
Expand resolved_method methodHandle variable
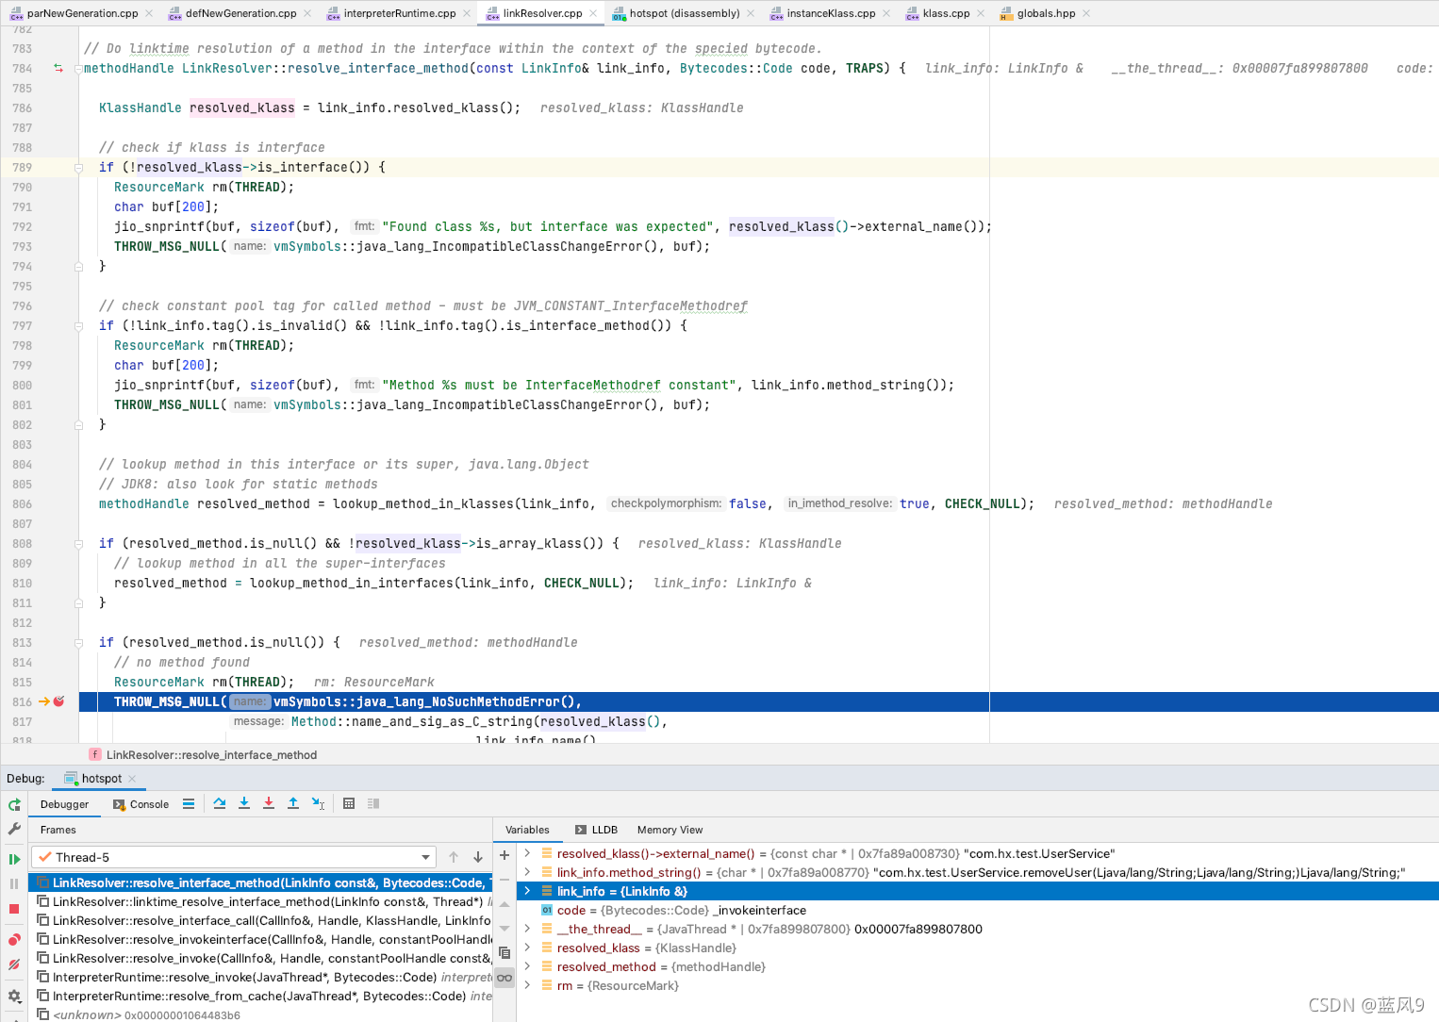(x=527, y=966)
